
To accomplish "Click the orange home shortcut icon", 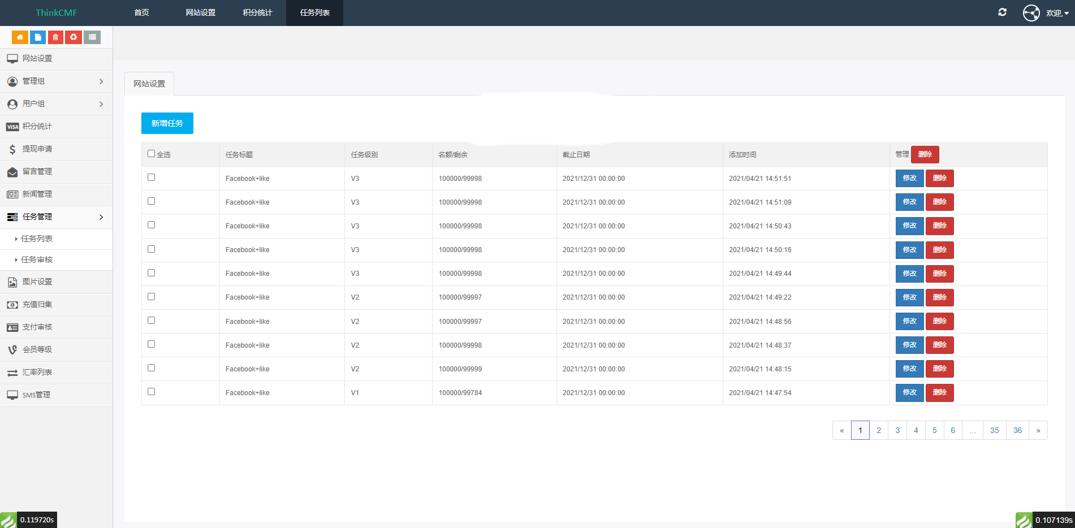I will click(x=20, y=37).
